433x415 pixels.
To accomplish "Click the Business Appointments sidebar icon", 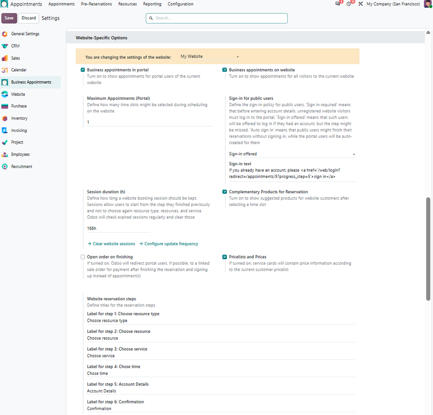I will point(5,82).
